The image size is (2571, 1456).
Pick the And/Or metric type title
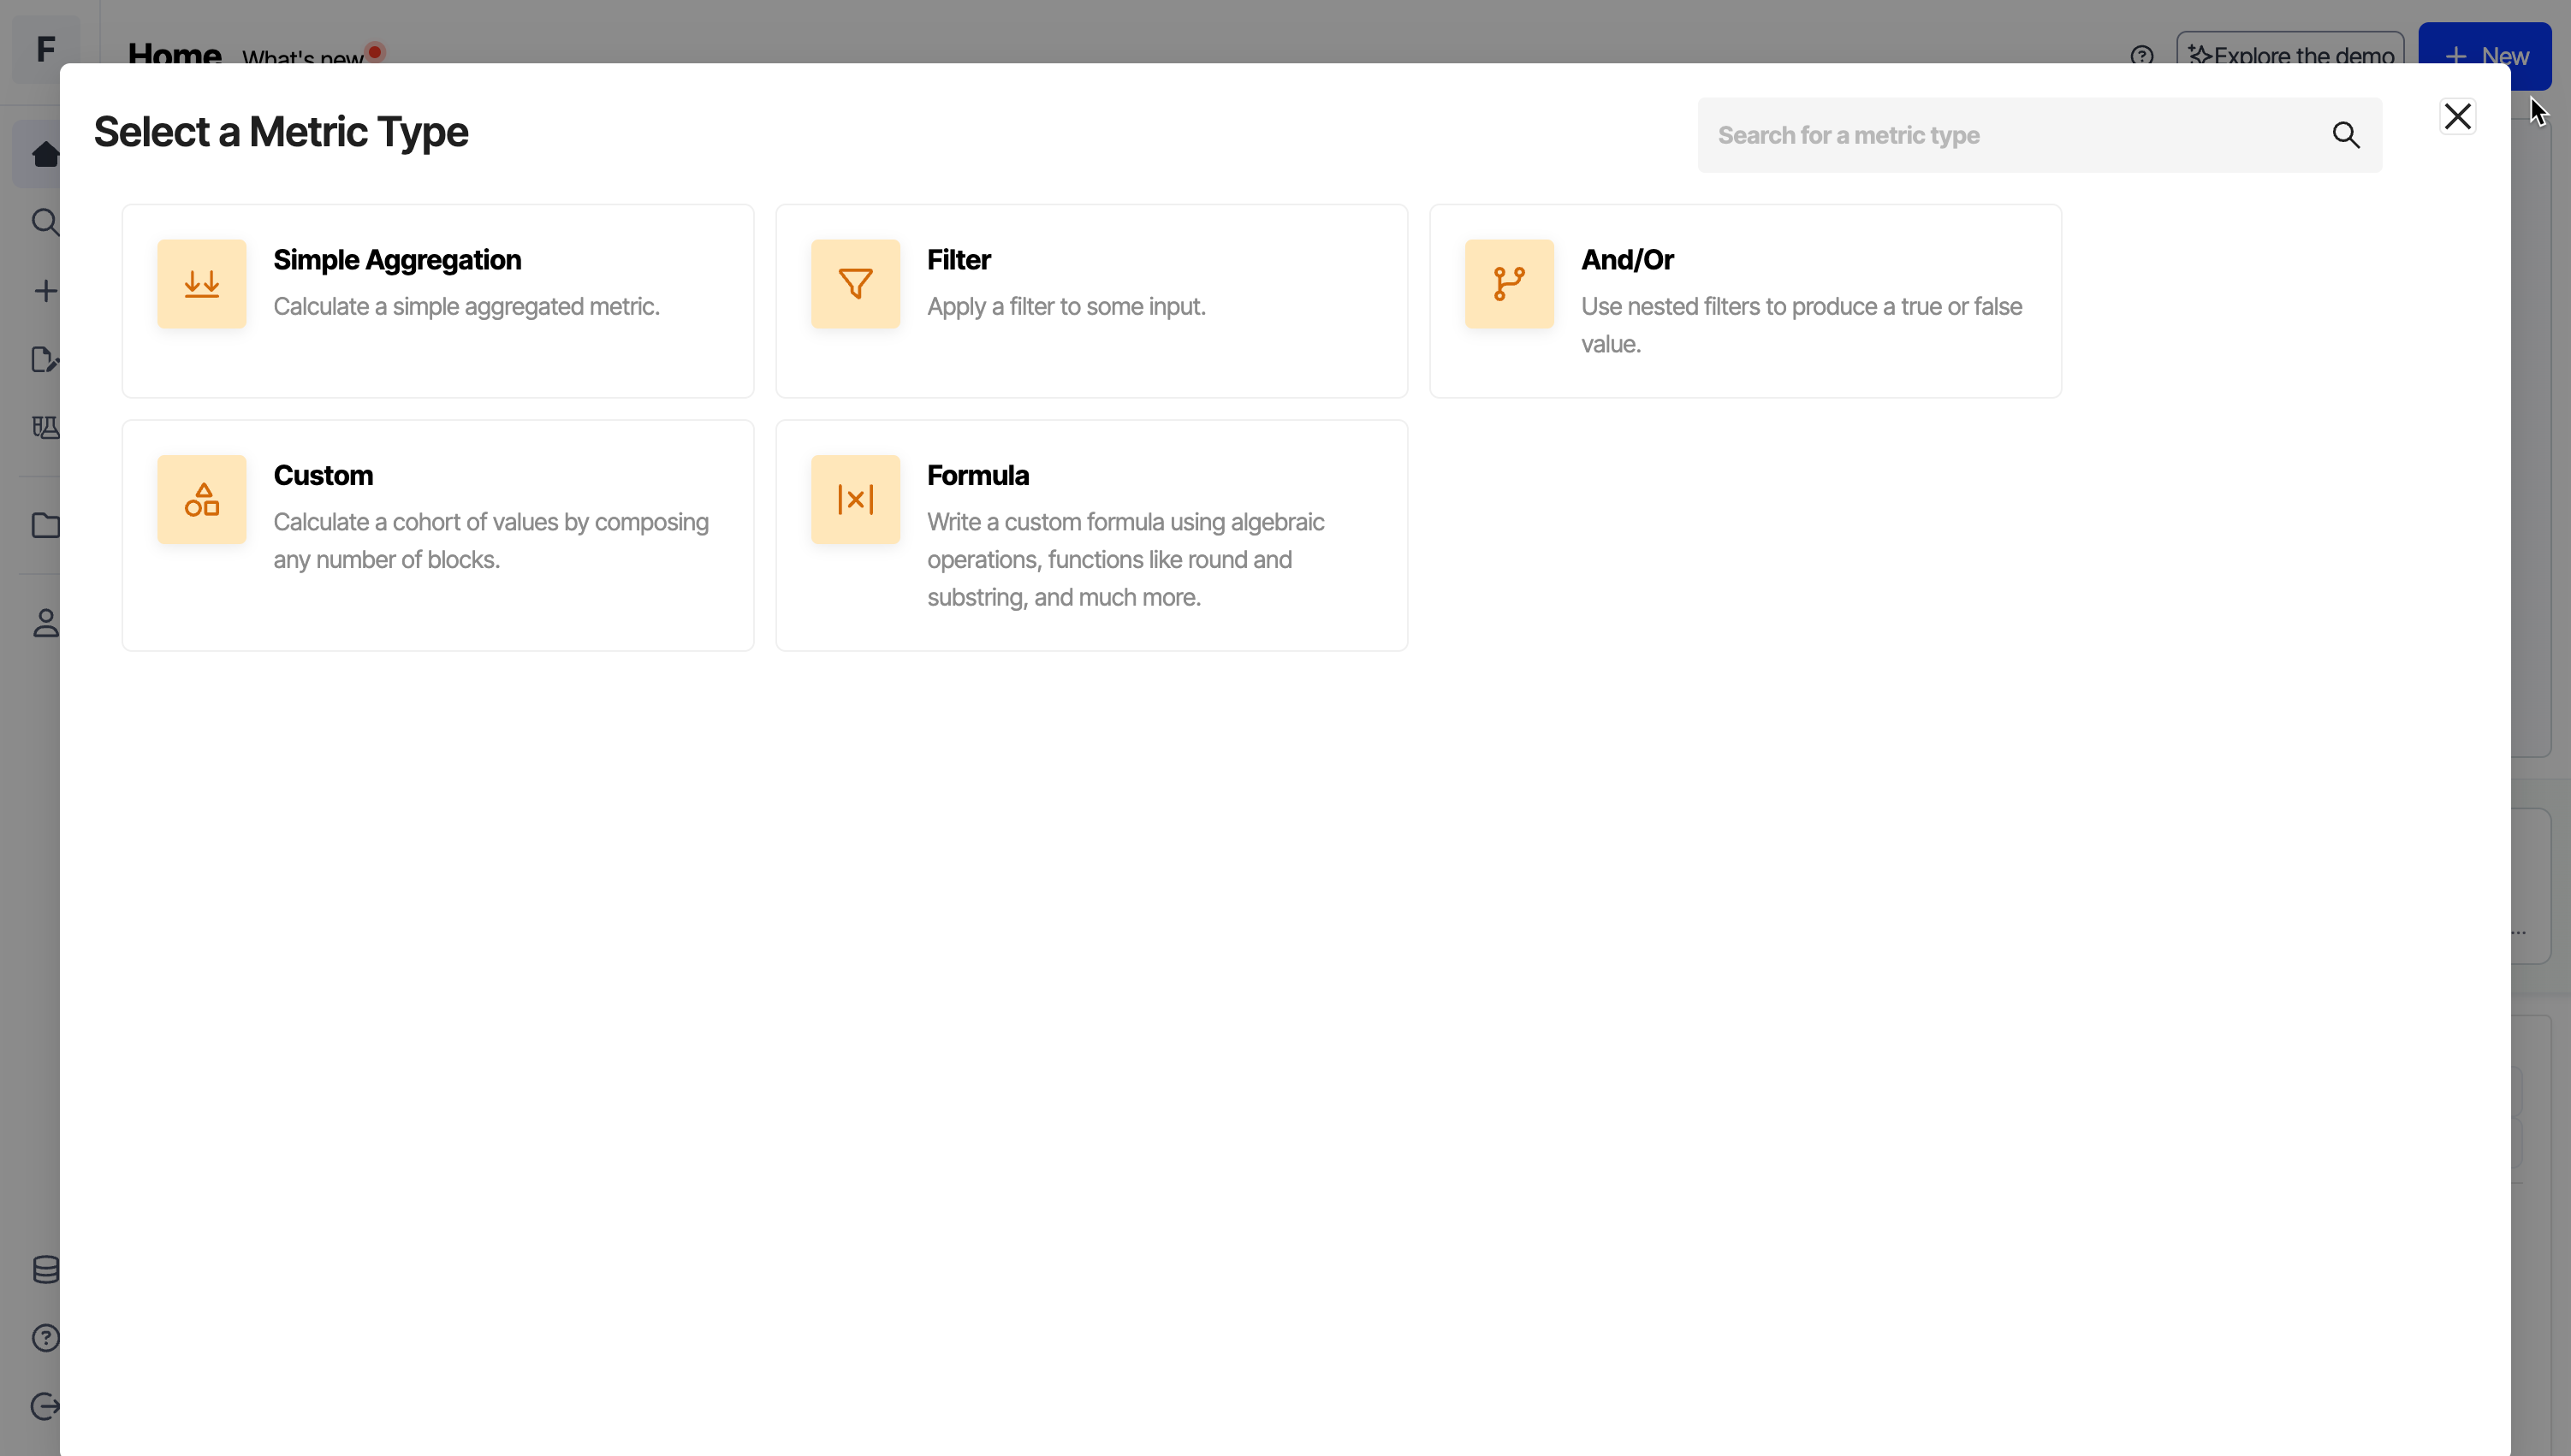[x=1627, y=260]
